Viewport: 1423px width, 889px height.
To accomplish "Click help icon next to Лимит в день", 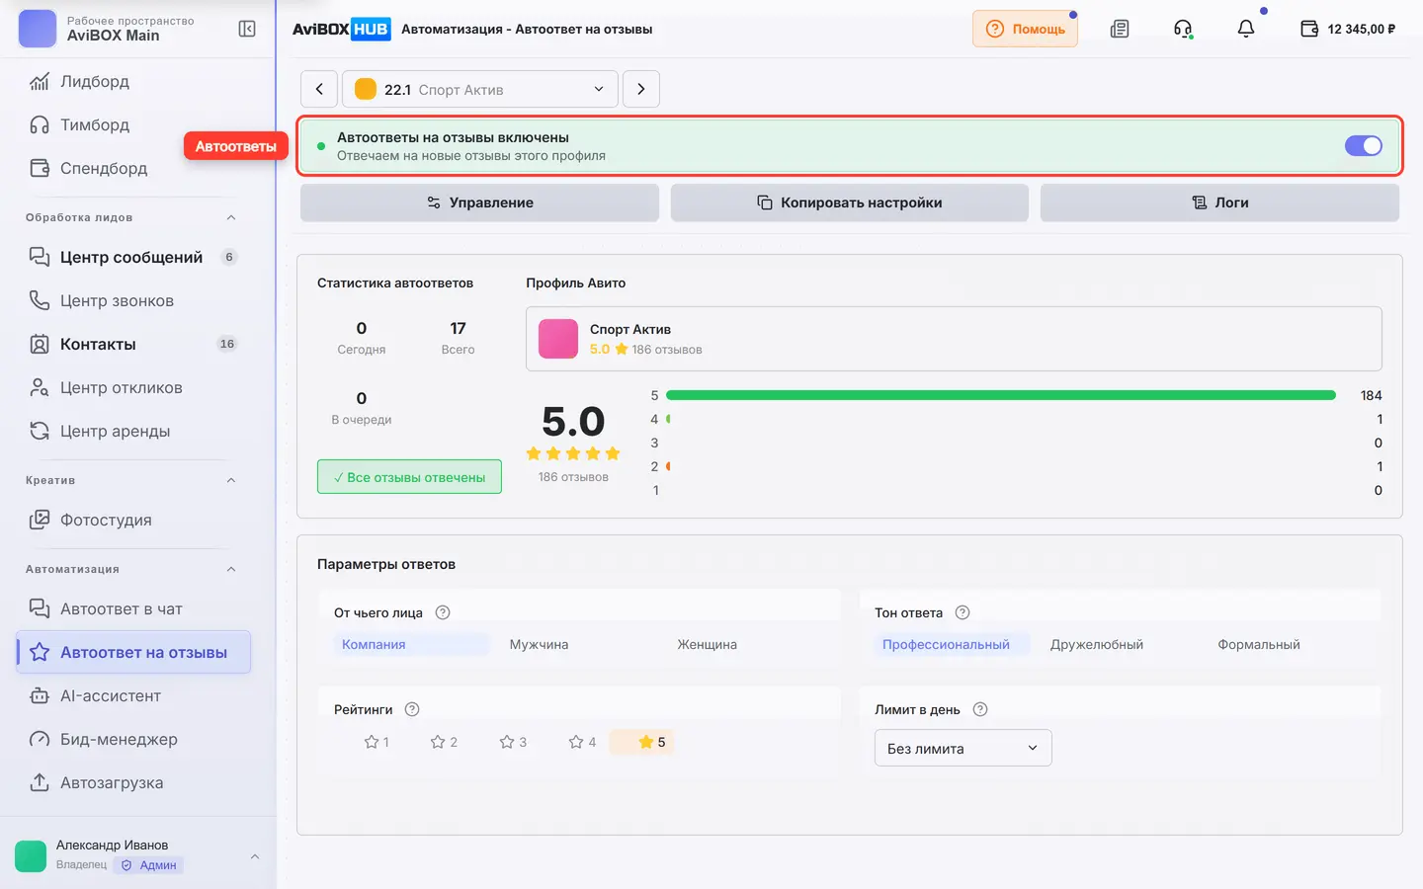I will (x=980, y=709).
